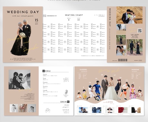Select the plate and cutlery illustration
Viewport: 148px width, 122px height.
click(x=66, y=80)
